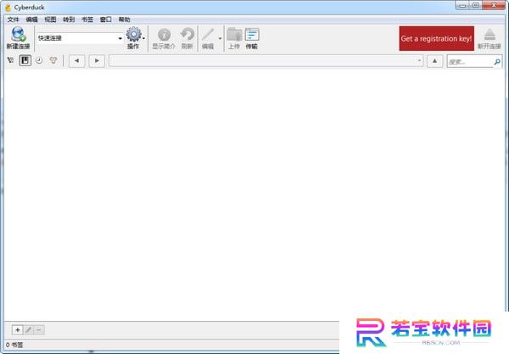Close the Cyberduck window

pyautogui.click(x=494, y=6)
